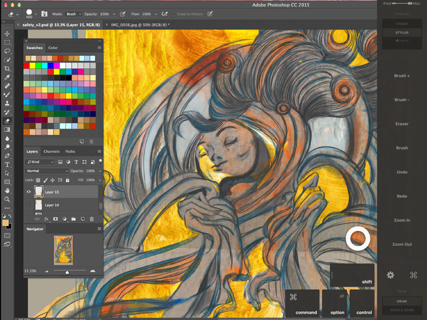
Task: Select the Healing Brush tool
Action: 8,86
